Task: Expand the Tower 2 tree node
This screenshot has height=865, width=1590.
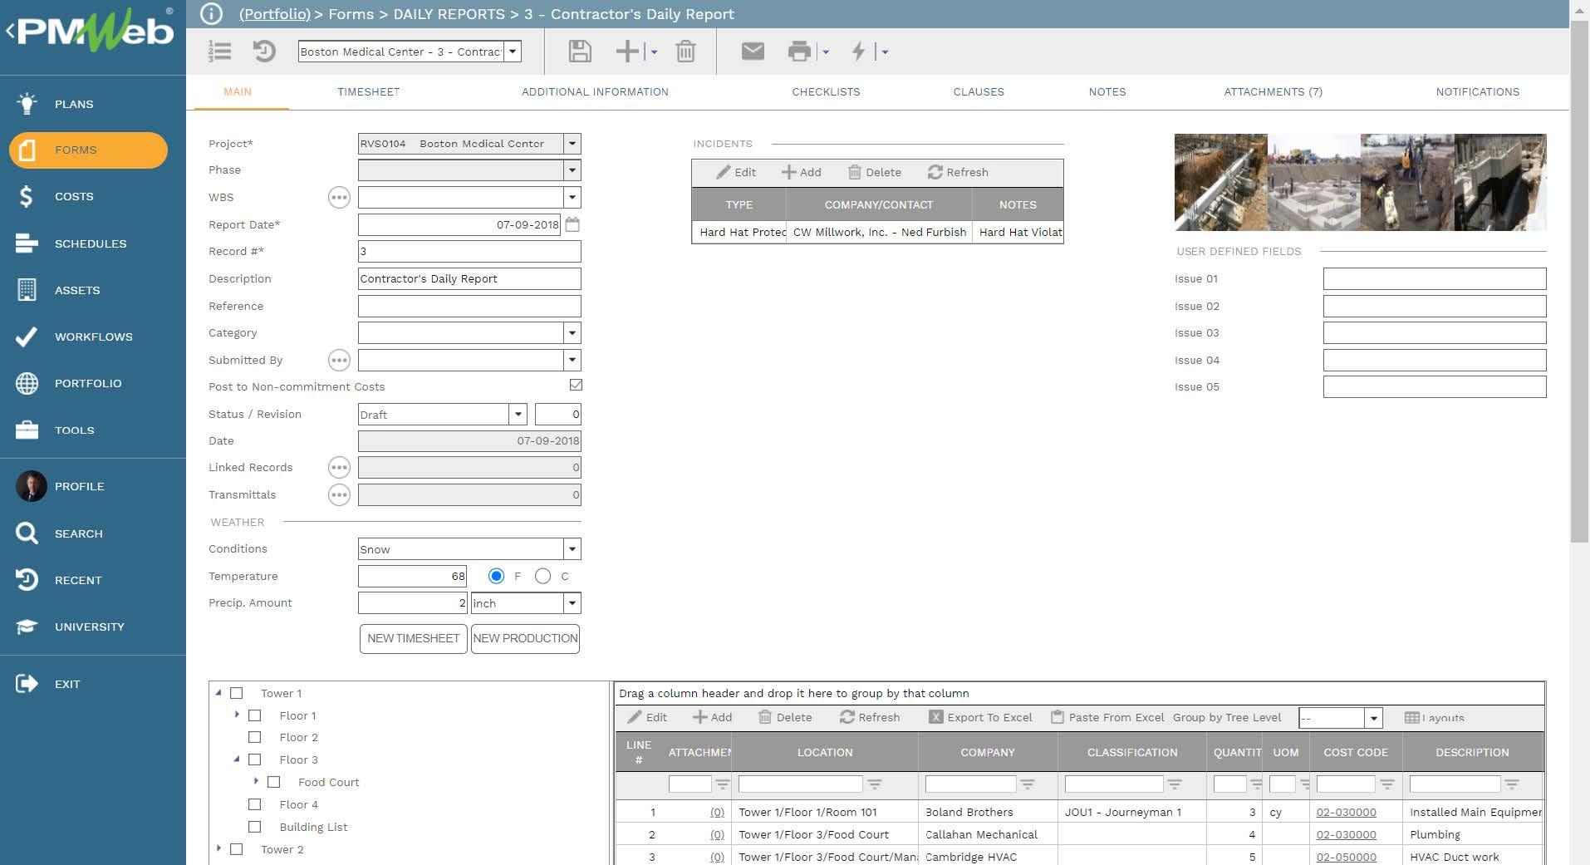Action: point(218,848)
